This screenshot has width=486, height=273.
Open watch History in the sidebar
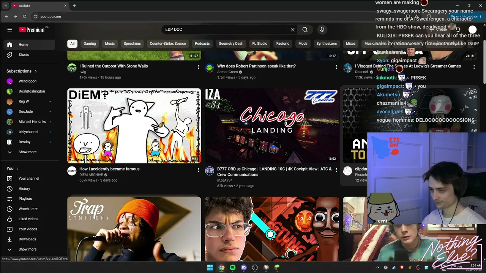coord(30,188)
